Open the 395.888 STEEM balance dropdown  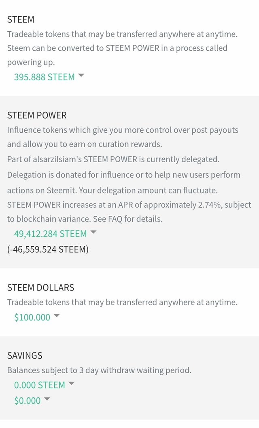(45, 77)
